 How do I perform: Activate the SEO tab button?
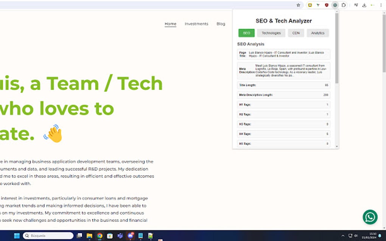coord(246,33)
